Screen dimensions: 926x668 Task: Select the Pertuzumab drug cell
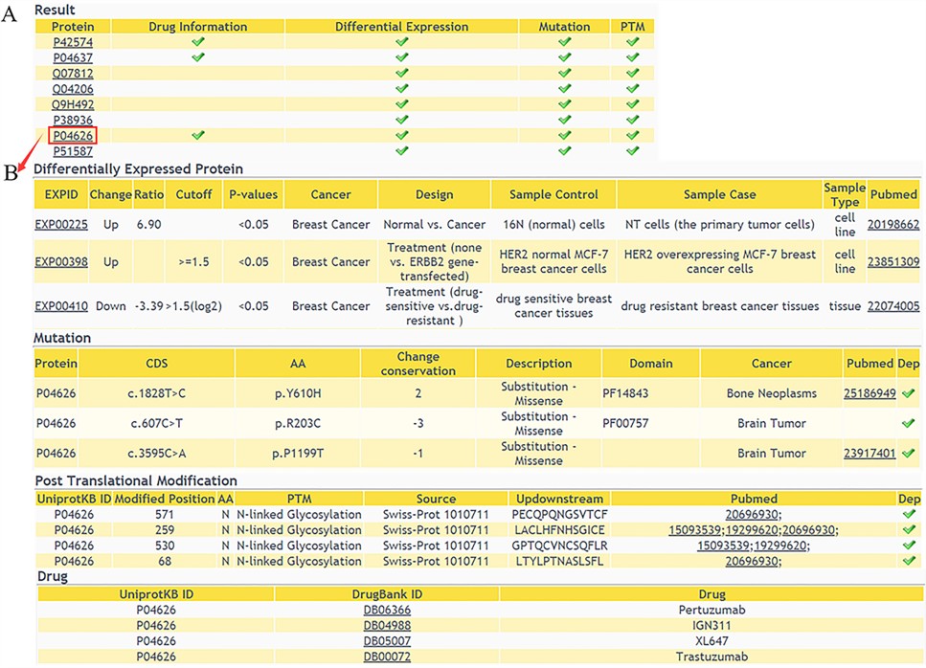(x=711, y=611)
